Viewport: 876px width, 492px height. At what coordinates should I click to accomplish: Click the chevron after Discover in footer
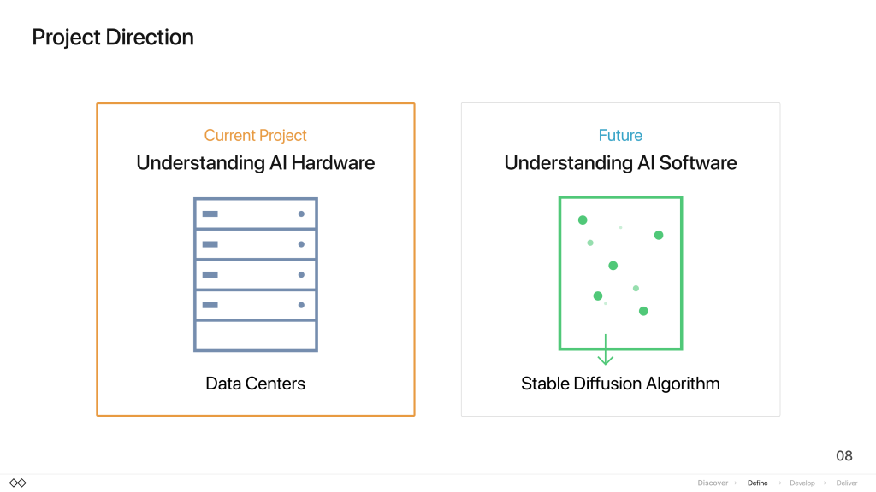click(x=736, y=483)
